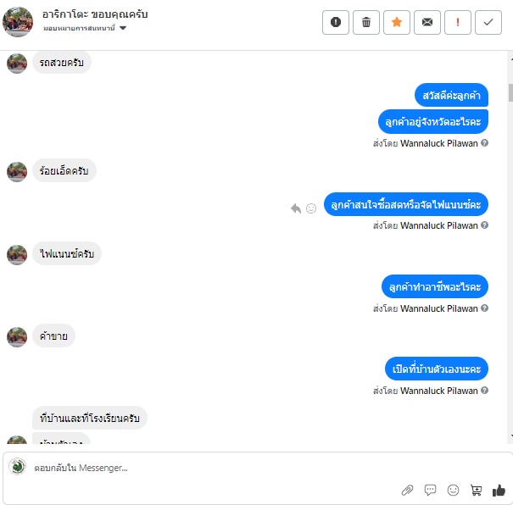
Task: Click the chat vertical scrollbar thumb
Action: click(510, 93)
